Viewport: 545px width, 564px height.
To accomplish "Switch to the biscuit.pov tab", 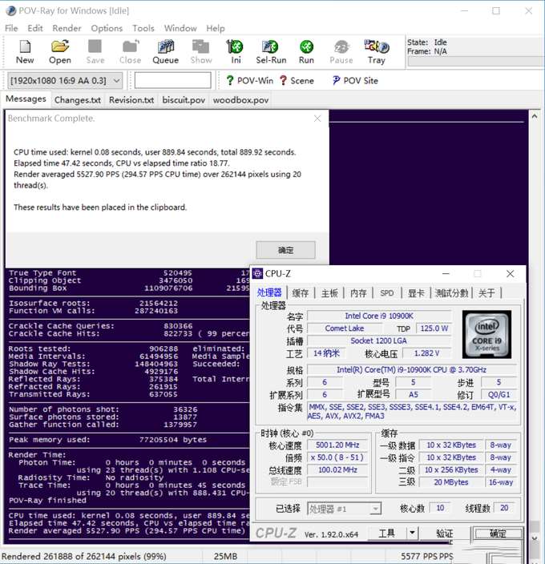I will [184, 100].
